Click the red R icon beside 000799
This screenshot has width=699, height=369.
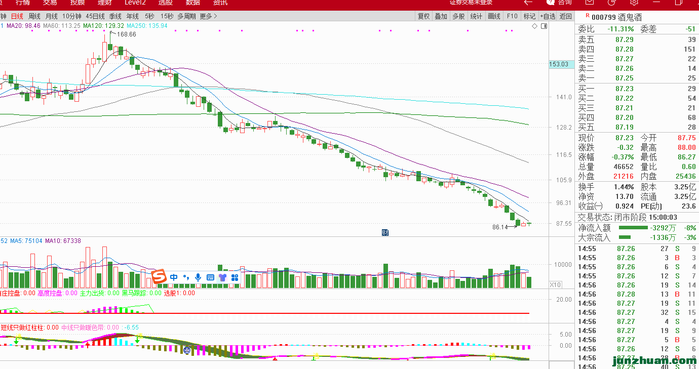coord(588,16)
